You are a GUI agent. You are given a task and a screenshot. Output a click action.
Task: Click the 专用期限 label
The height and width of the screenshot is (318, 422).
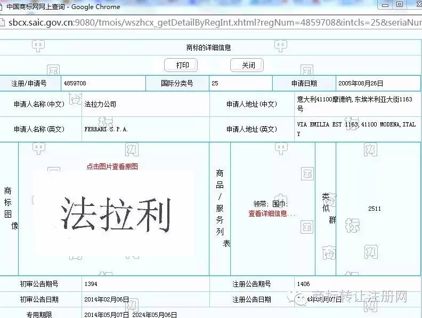[39, 315]
